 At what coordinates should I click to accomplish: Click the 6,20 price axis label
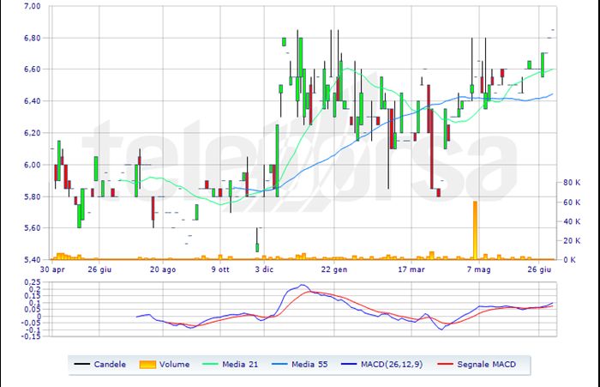pyautogui.click(x=33, y=133)
